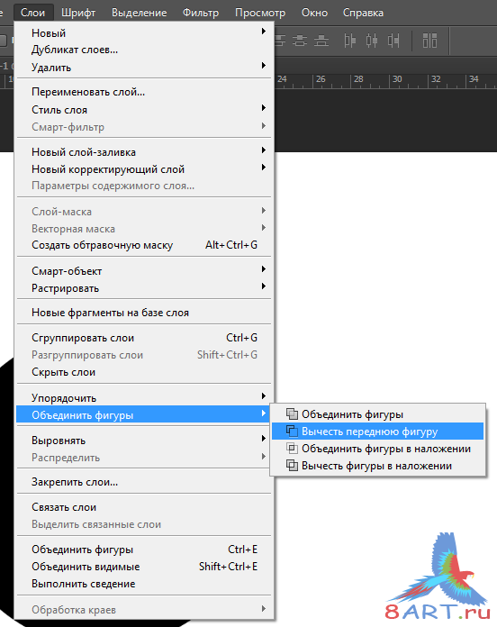Choose Объединить фигуры with Ctrl+E shortcut
Screen dimensions: 497x627
[x=144, y=550]
